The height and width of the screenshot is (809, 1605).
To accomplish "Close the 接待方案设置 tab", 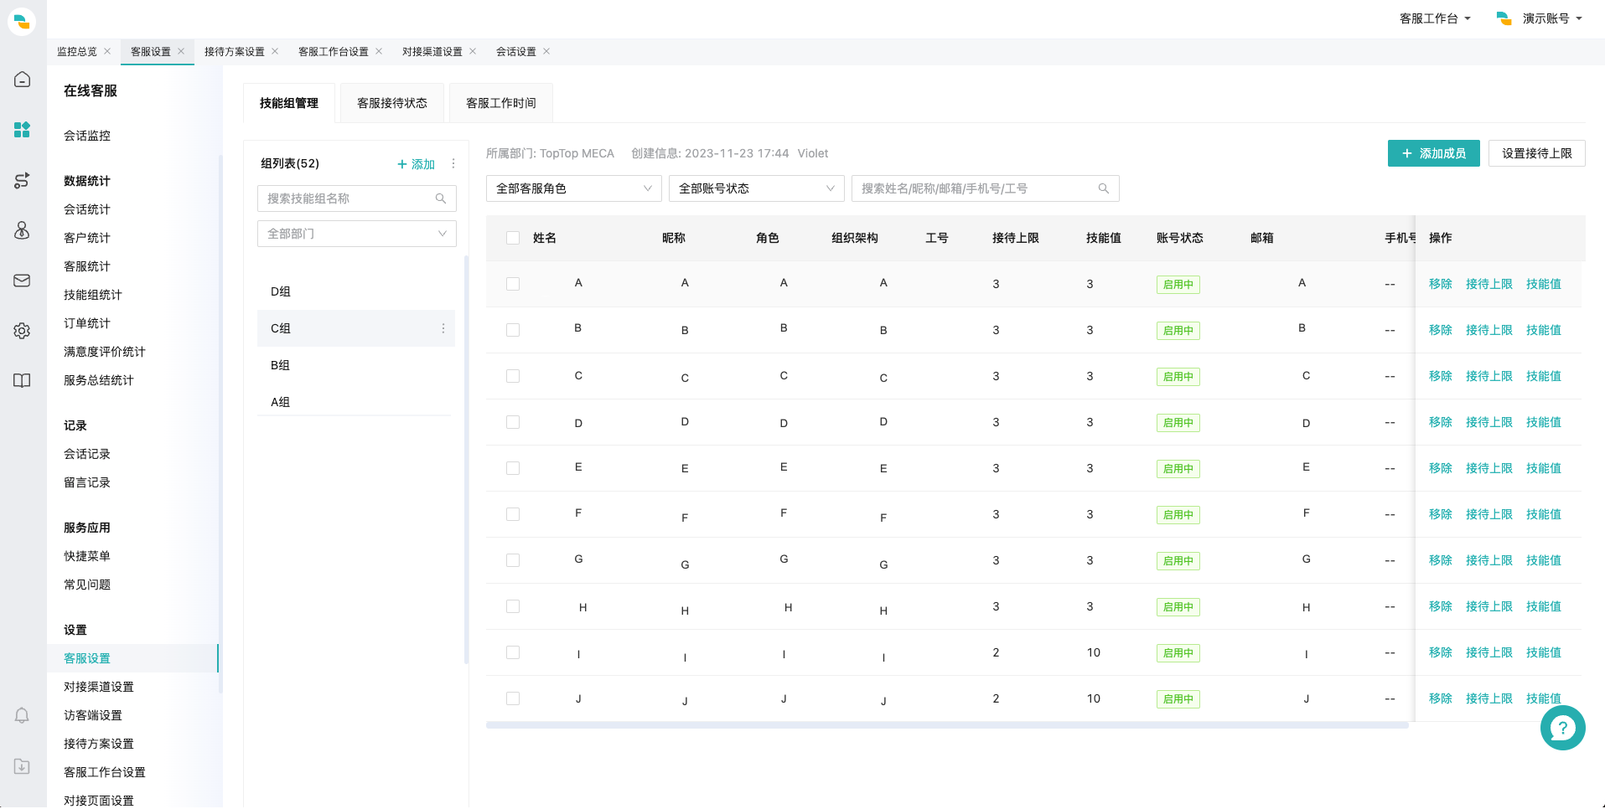I will (275, 51).
